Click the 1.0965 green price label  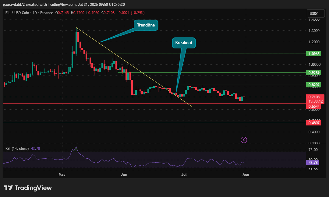[313, 54]
